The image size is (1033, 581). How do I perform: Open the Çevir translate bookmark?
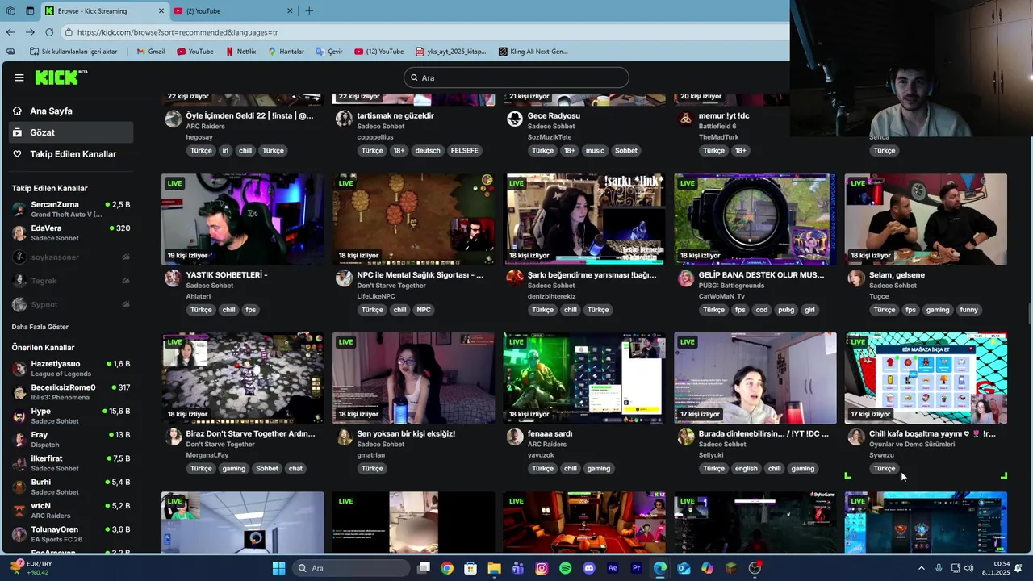329,52
